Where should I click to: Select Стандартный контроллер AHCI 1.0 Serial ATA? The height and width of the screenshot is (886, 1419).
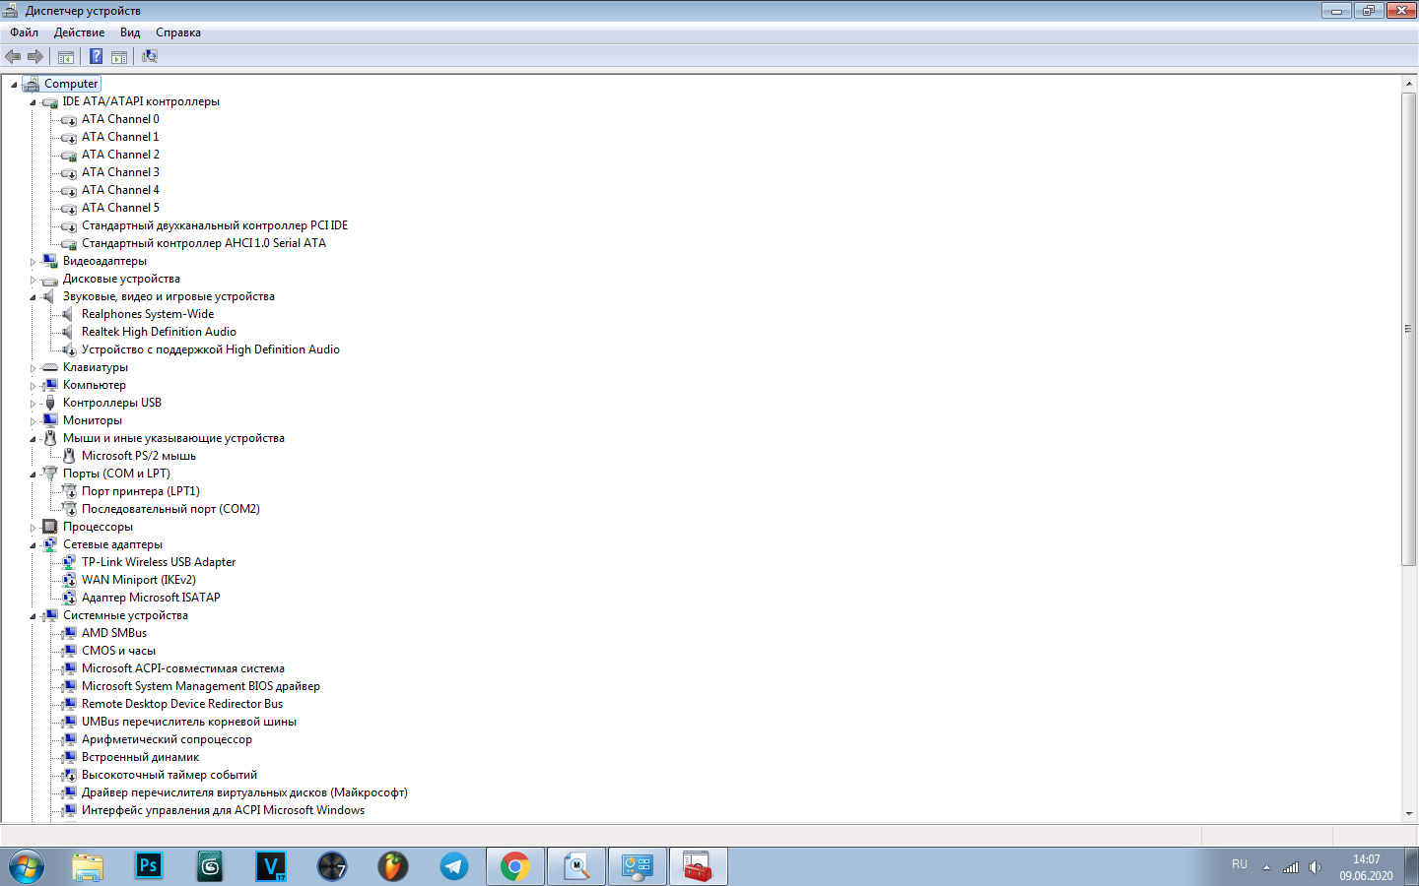tap(204, 243)
